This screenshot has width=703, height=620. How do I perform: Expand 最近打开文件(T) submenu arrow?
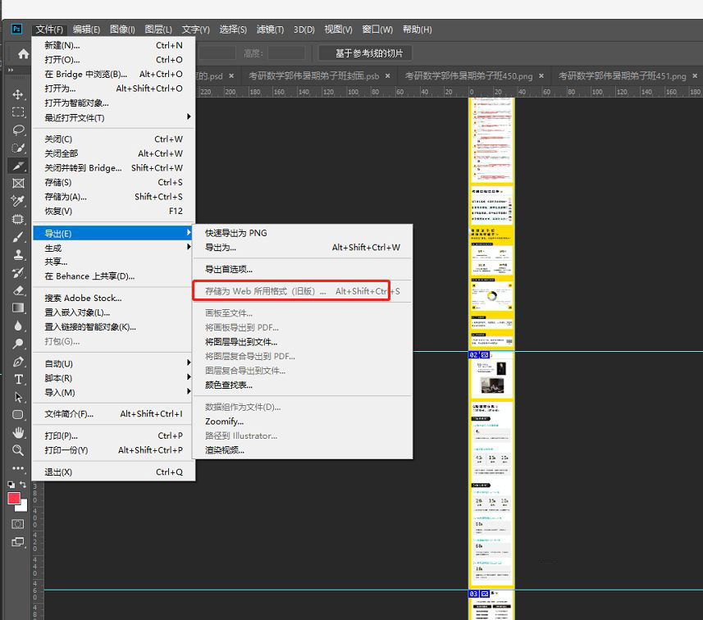[189, 116]
